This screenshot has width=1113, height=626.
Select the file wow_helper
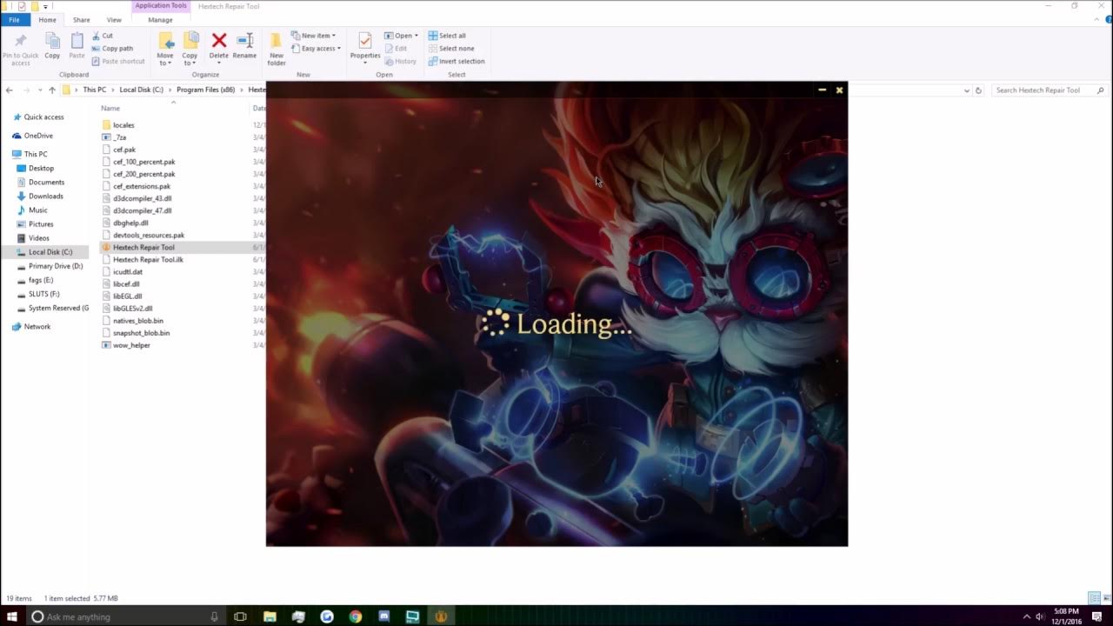pyautogui.click(x=131, y=345)
